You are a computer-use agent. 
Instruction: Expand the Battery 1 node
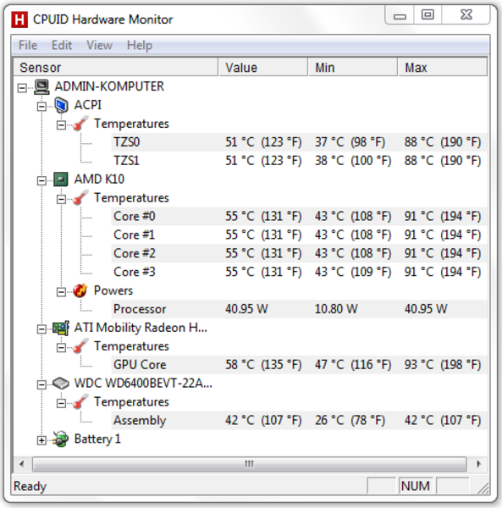(x=41, y=440)
